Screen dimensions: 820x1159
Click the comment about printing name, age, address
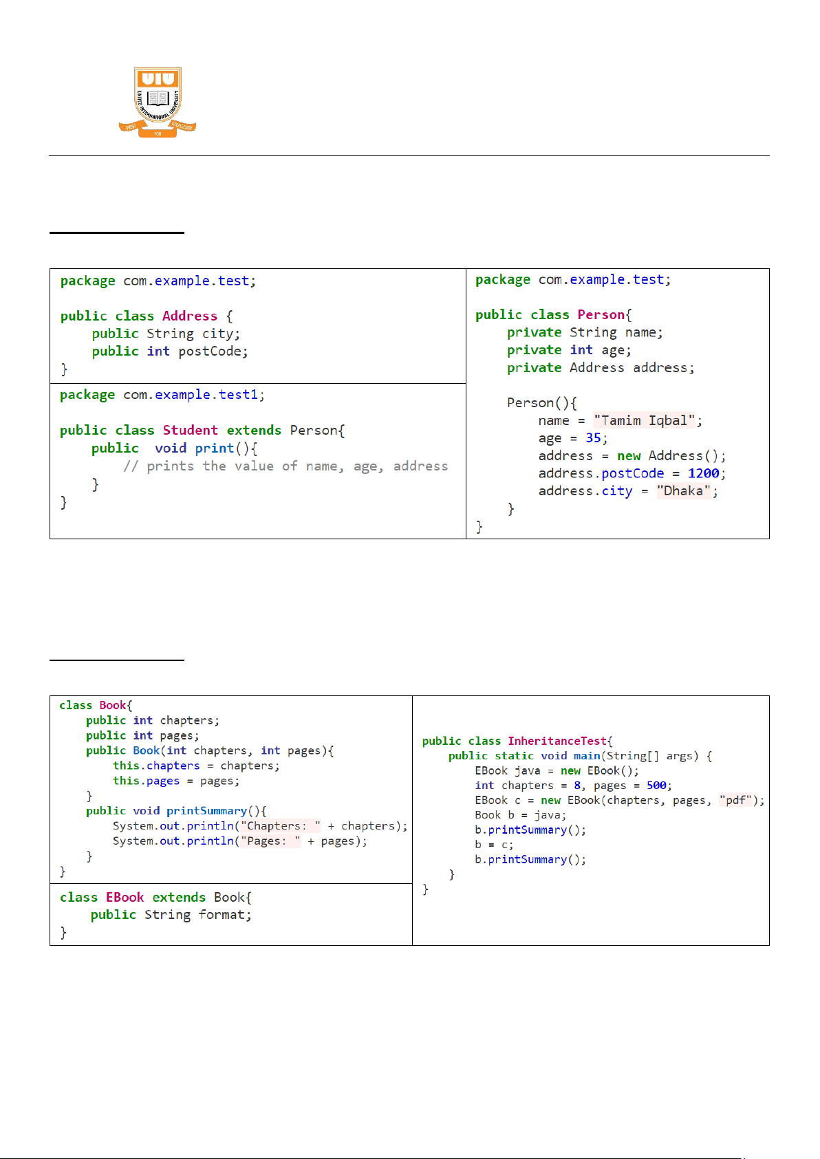pyautogui.click(x=285, y=466)
